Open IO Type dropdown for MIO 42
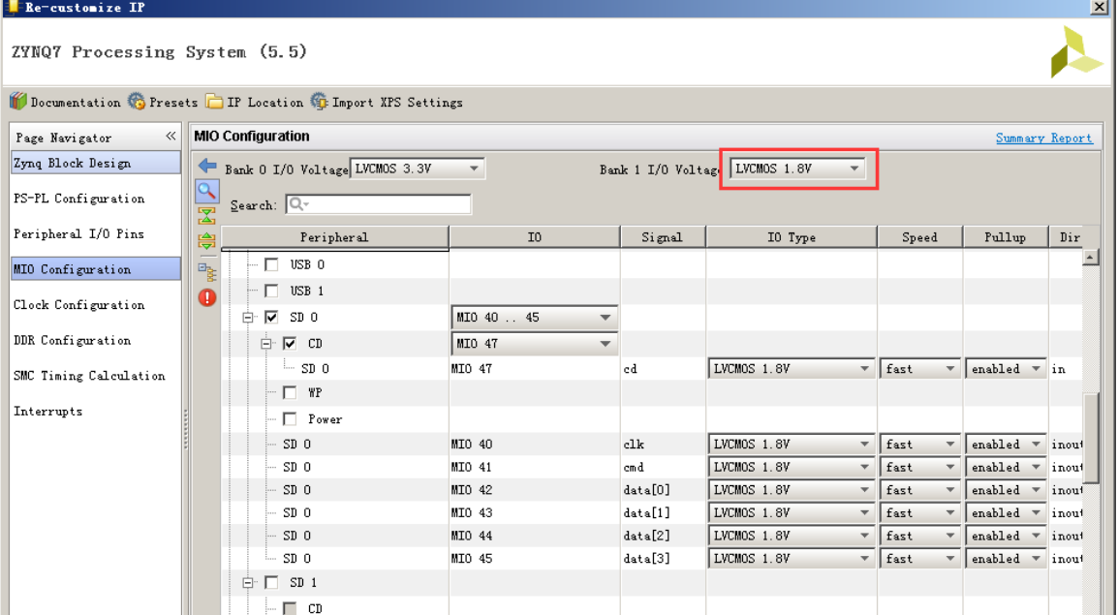Screen dimensions: 1118x615 792,489
